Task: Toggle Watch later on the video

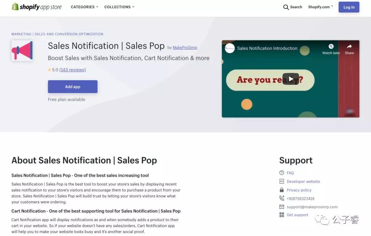Action: (x=330, y=47)
